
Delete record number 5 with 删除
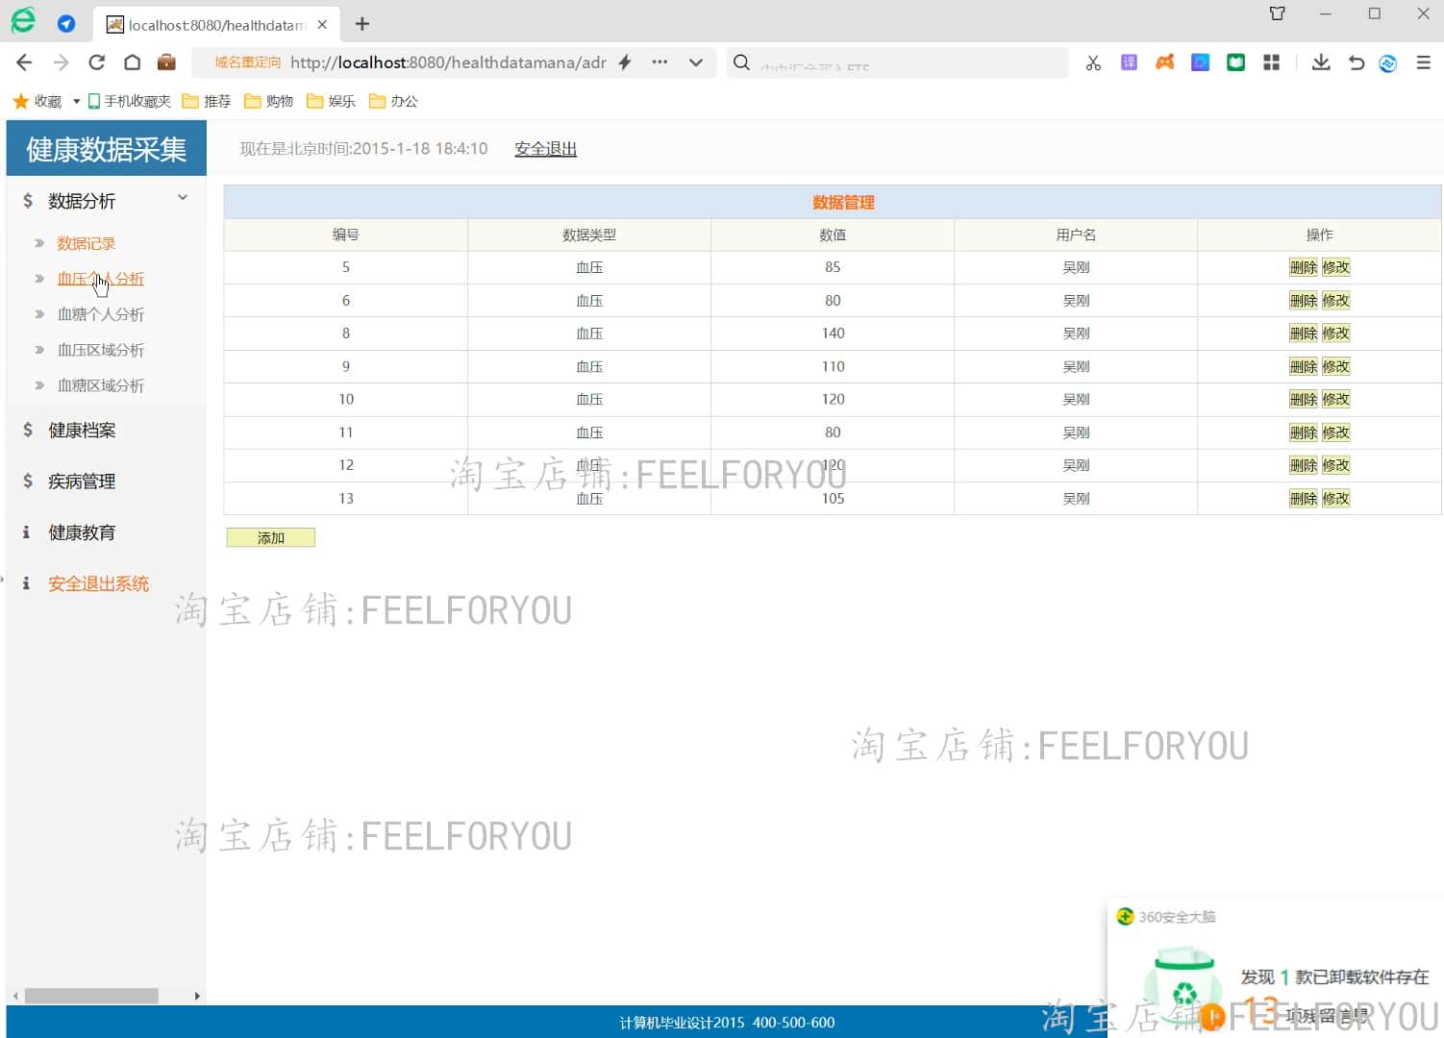point(1304,267)
